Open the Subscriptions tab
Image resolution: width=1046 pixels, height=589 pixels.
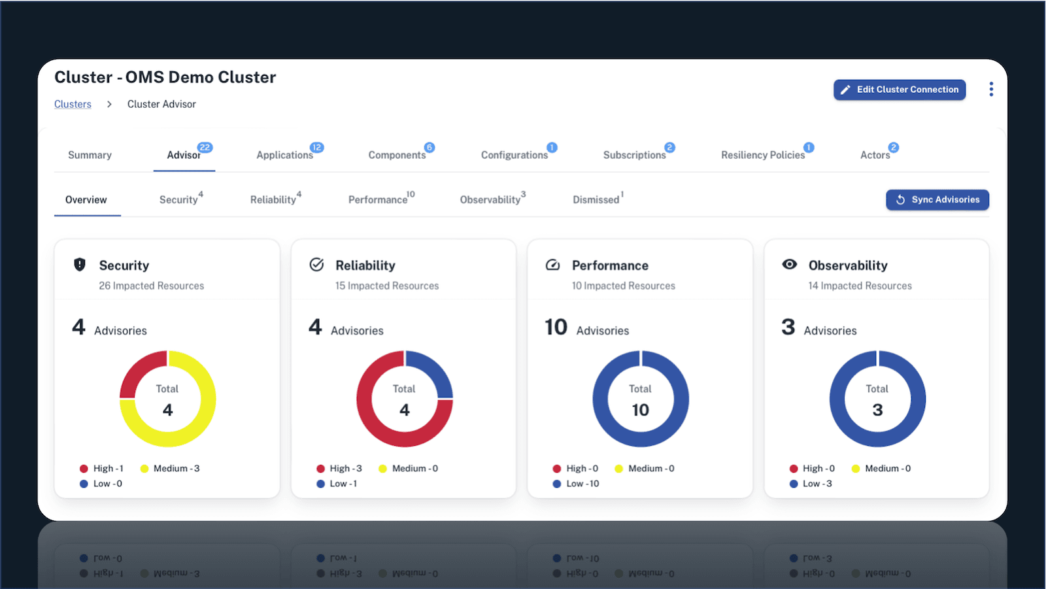[x=634, y=155]
